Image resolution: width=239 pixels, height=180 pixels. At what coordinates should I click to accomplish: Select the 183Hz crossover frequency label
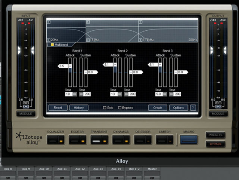pyautogui.click(x=94, y=40)
